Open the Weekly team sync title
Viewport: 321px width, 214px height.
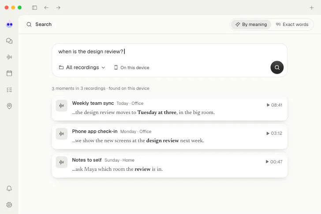93,103
